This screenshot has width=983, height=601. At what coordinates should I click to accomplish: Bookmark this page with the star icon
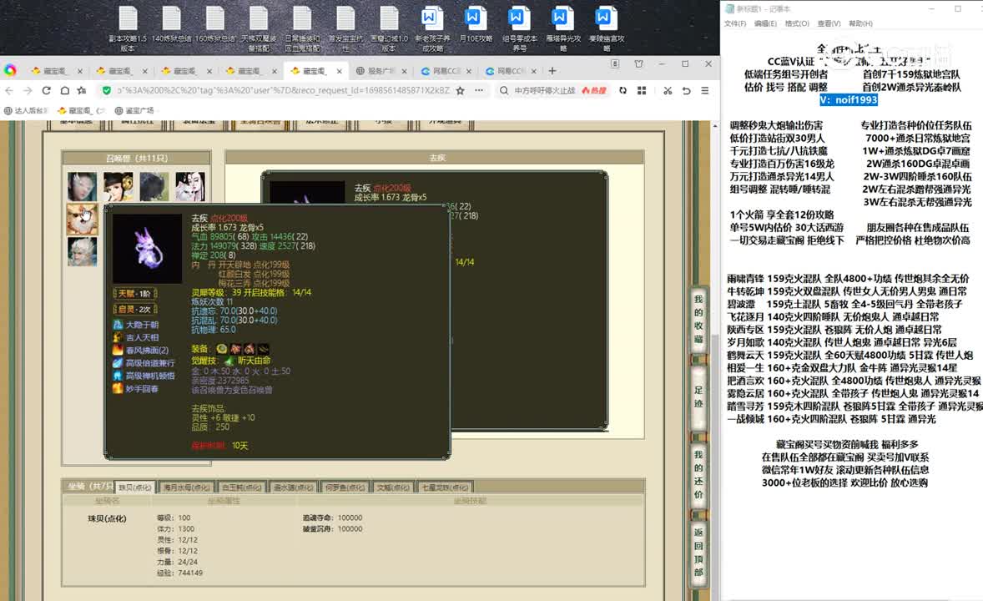pos(461,90)
